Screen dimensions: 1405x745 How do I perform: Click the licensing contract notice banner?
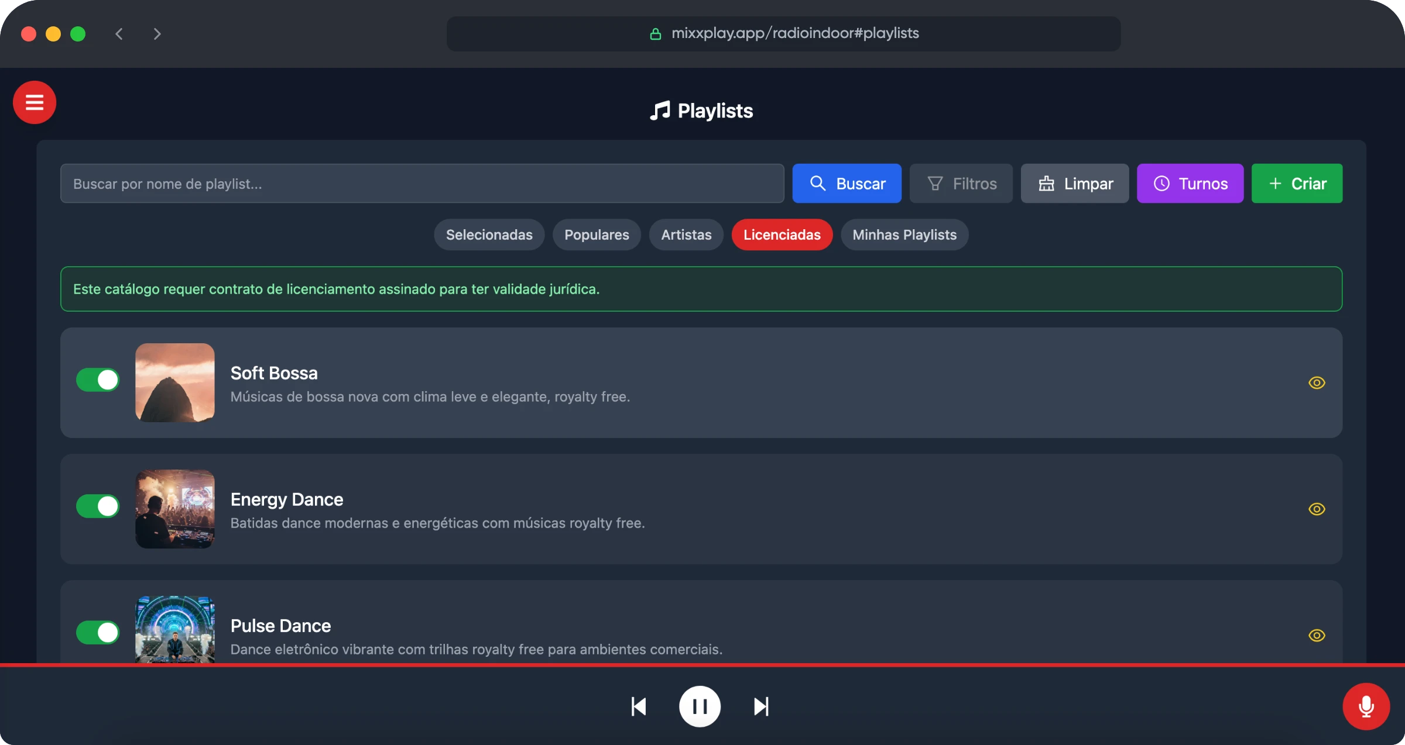(x=701, y=289)
